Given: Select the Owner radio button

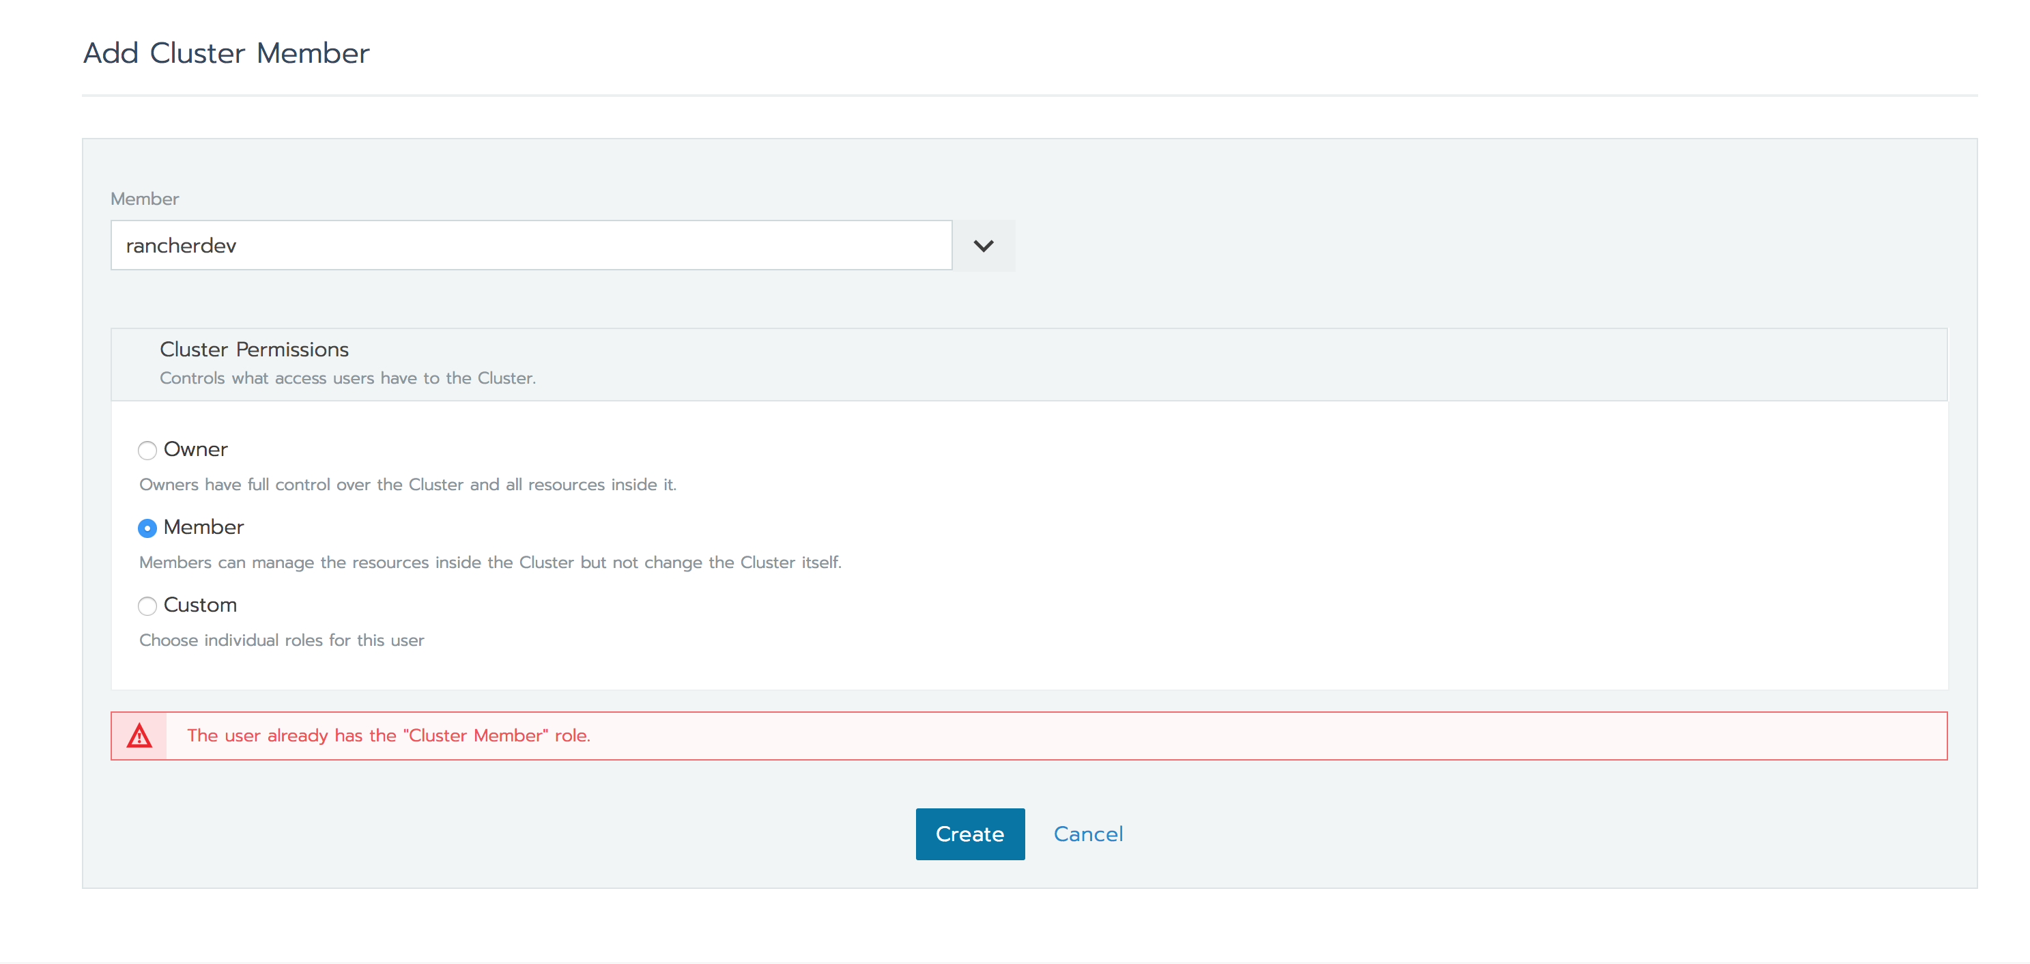Looking at the screenshot, I should [x=147, y=450].
